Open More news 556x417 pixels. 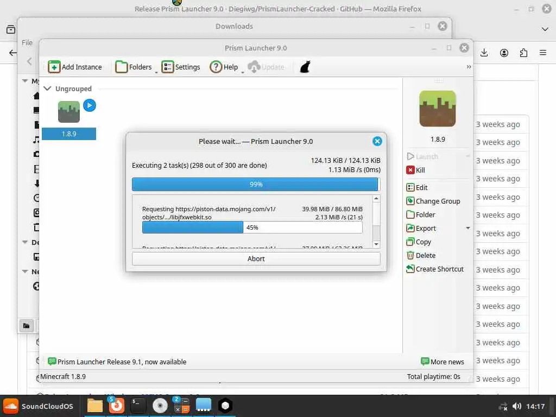442,362
